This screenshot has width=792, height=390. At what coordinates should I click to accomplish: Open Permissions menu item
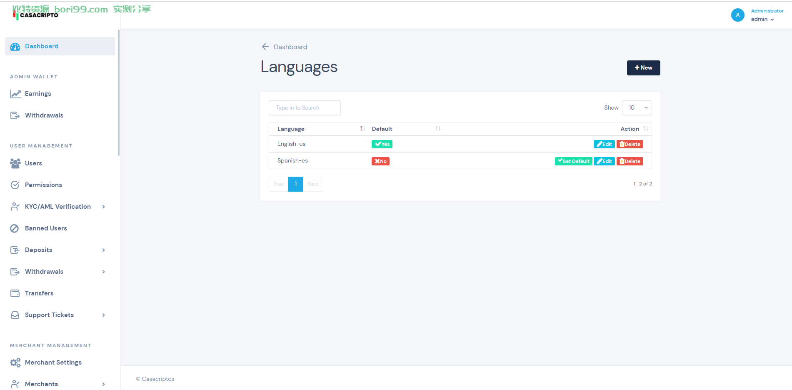tap(43, 185)
